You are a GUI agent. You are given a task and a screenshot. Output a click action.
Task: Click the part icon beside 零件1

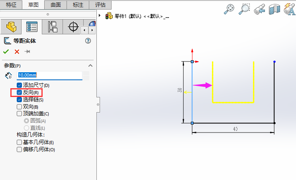[109, 16]
